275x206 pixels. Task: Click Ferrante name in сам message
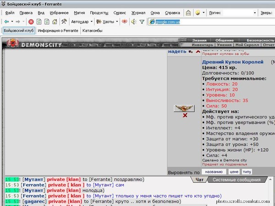pyautogui.click(x=33, y=185)
